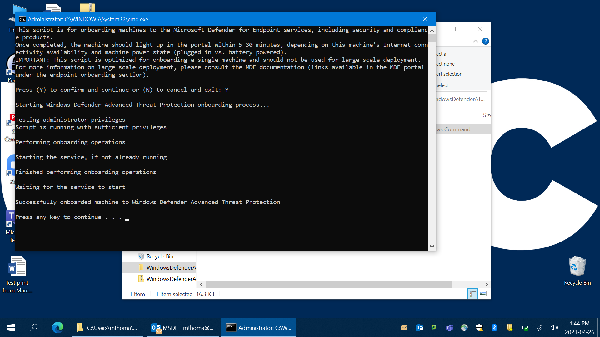This screenshot has width=600, height=337.
Task: Click Invert selection in Explorer ribbon
Action: 449,74
